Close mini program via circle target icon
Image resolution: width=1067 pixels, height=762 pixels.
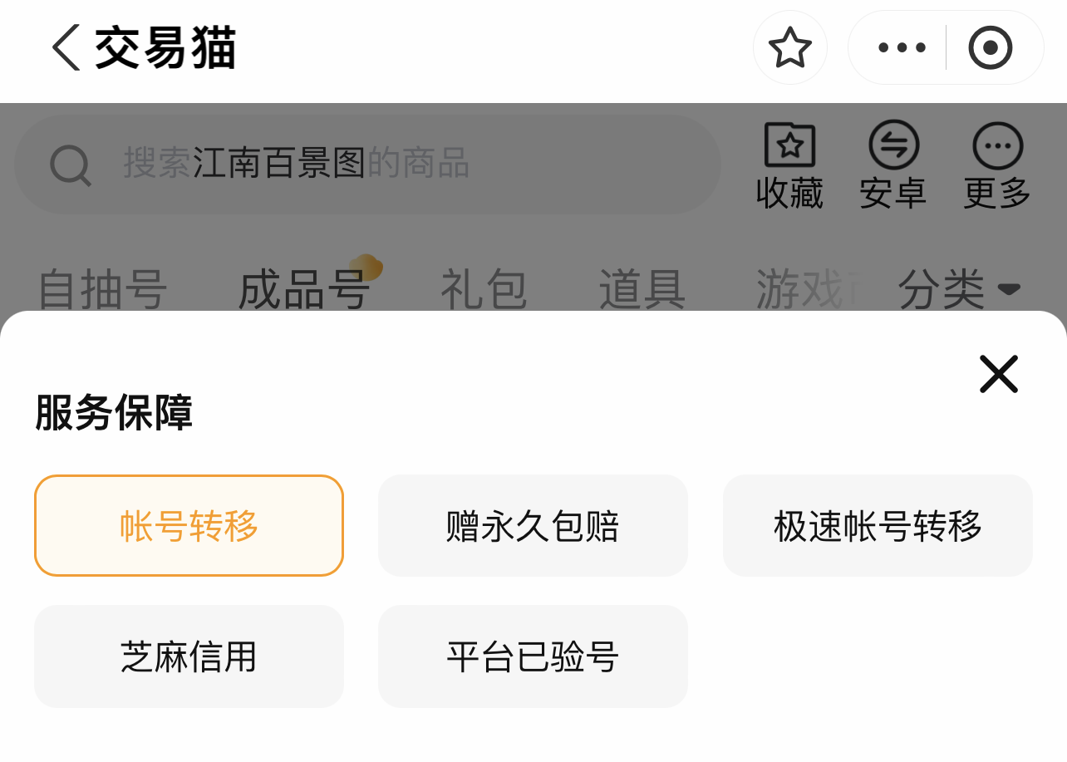coord(991,47)
